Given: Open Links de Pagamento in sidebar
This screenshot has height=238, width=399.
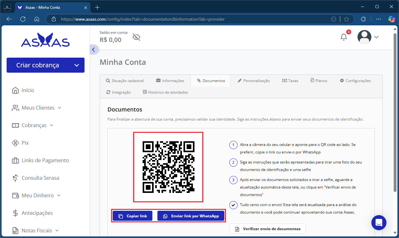Looking at the screenshot, I should tap(45, 160).
